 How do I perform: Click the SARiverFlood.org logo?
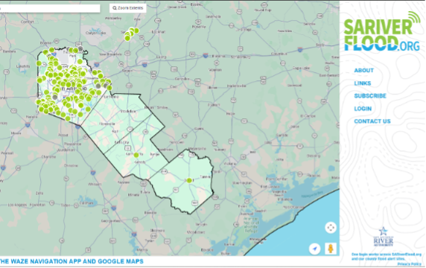pyautogui.click(x=382, y=31)
